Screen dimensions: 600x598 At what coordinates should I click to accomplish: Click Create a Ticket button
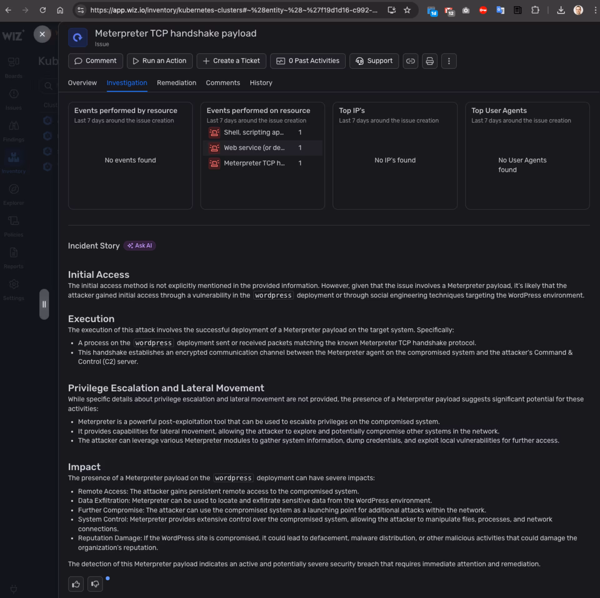pos(231,61)
